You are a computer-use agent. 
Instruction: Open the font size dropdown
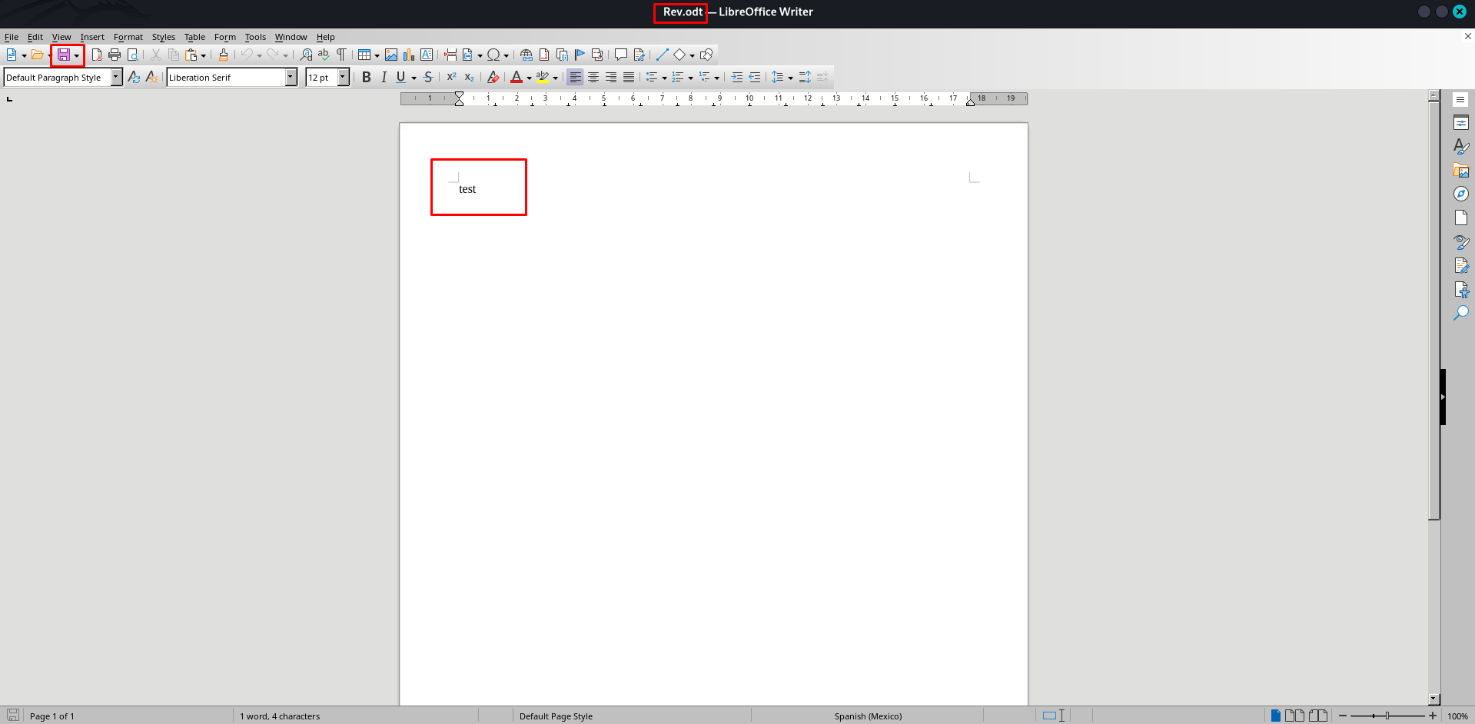tap(343, 77)
